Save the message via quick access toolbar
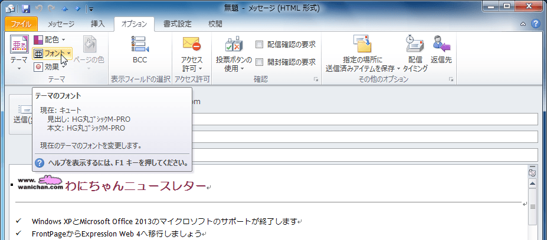The height and width of the screenshot is (240, 547). (26, 8)
